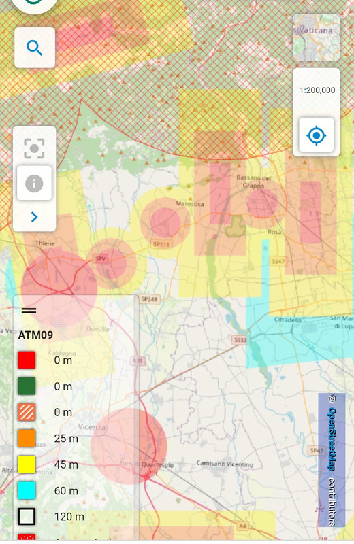354x544 pixels.
Task: Click the yellow 45 m legend swatch
Action: tap(27, 464)
